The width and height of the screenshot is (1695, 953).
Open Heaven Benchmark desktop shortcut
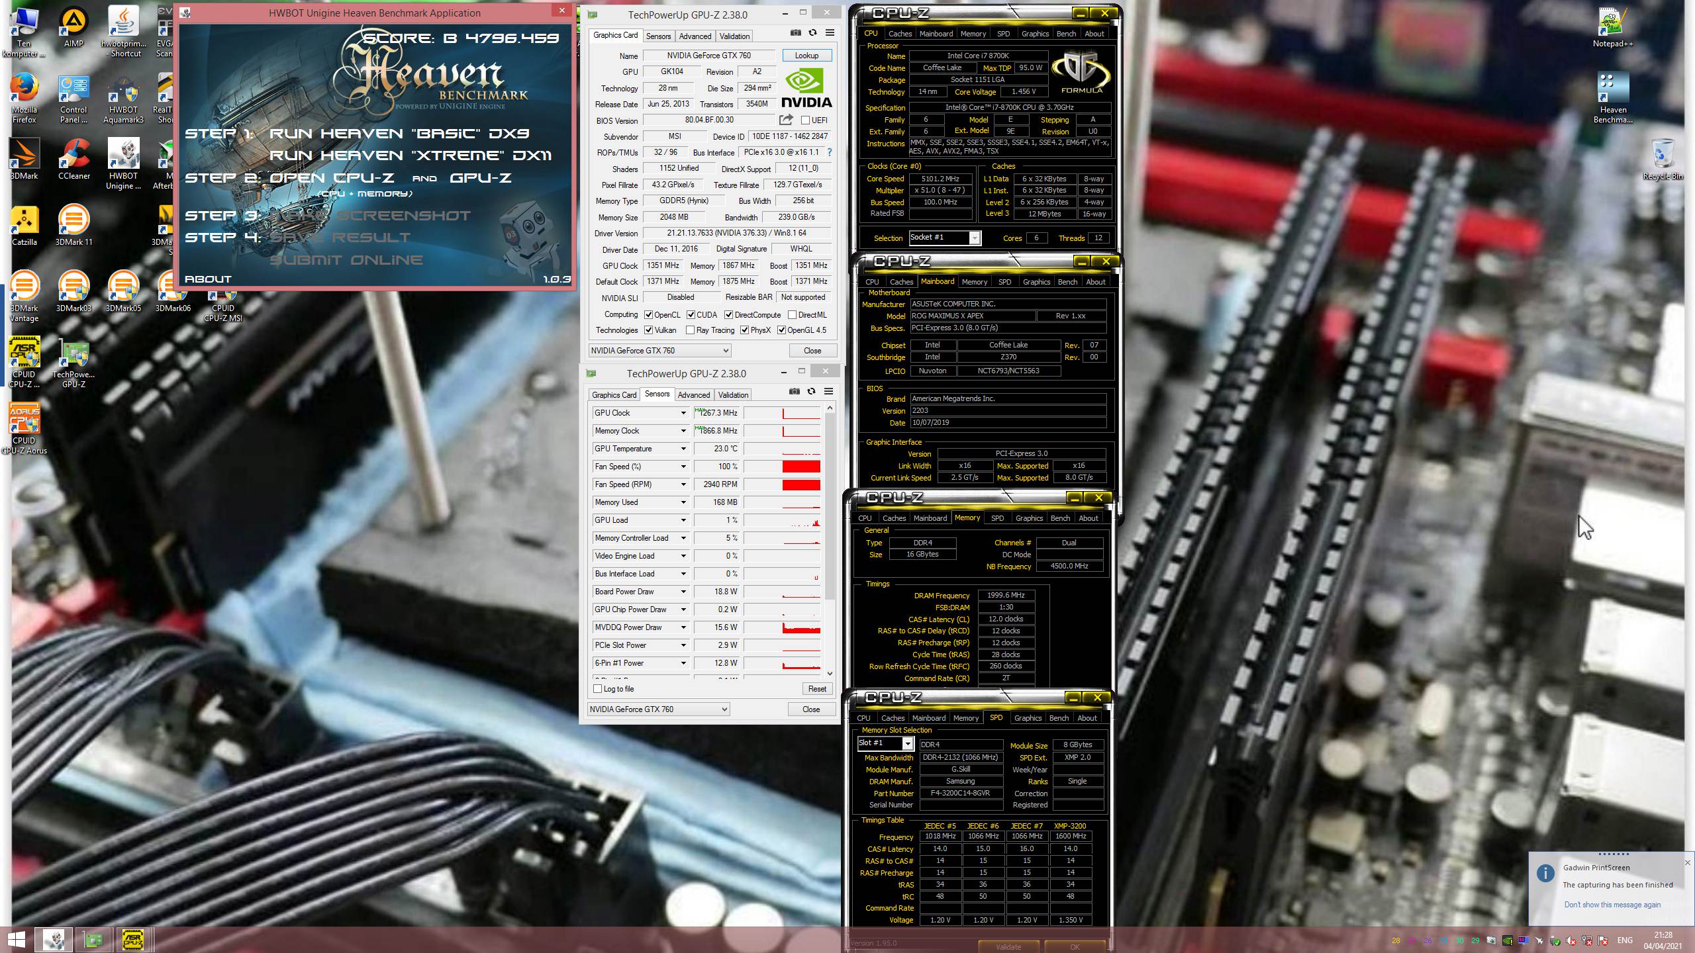coord(1613,98)
